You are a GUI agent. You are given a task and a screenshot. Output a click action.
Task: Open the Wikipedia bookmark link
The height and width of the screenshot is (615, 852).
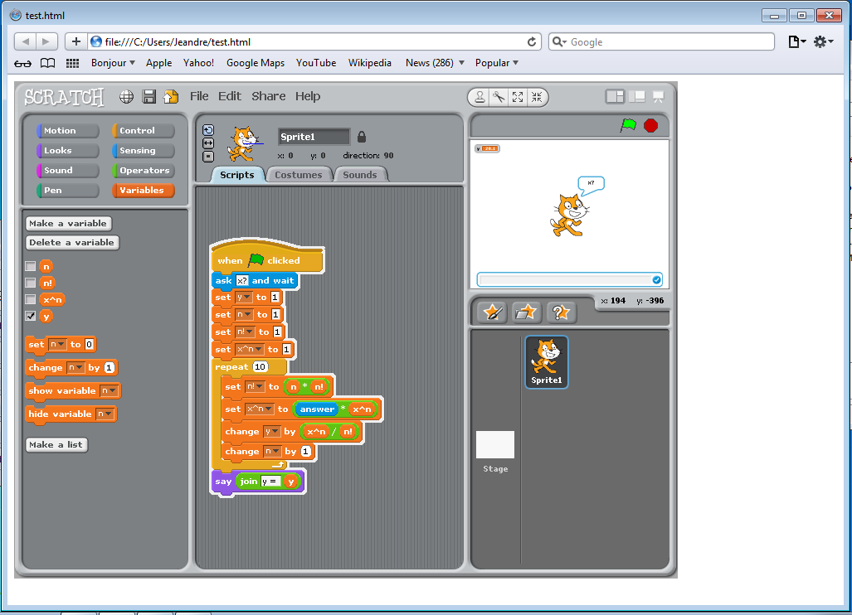pyautogui.click(x=369, y=63)
